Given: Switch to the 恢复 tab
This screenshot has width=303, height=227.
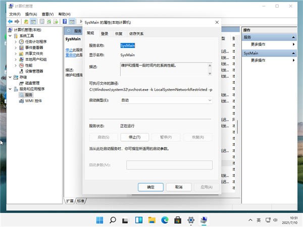Looking at the screenshot, I should 119,34.
